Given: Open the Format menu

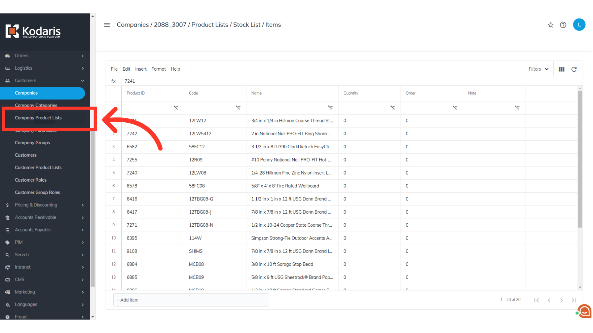Looking at the screenshot, I should (x=158, y=69).
